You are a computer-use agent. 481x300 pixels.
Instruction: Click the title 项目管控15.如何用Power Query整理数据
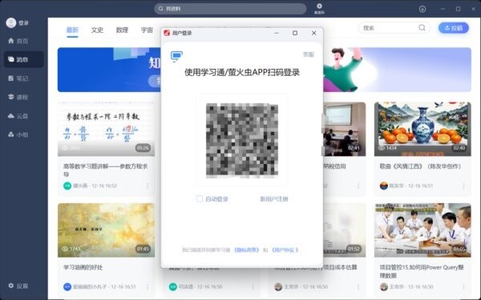[422, 271]
